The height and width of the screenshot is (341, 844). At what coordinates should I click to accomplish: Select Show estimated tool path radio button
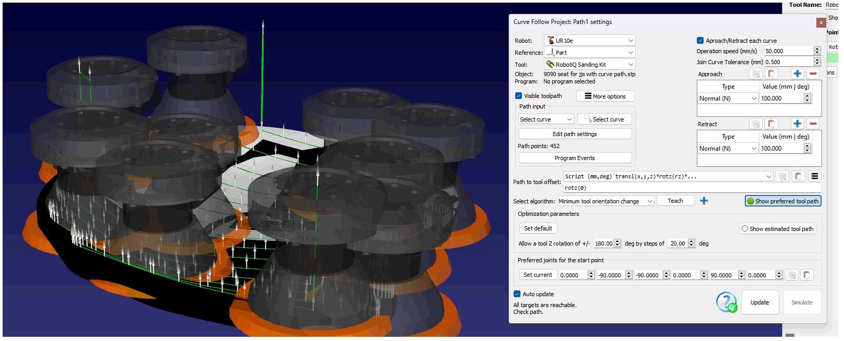[x=745, y=228]
